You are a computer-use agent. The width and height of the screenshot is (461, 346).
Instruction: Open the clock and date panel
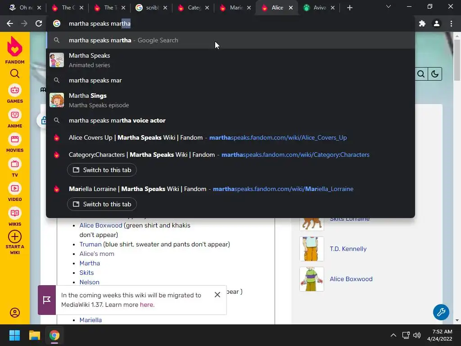click(439, 335)
